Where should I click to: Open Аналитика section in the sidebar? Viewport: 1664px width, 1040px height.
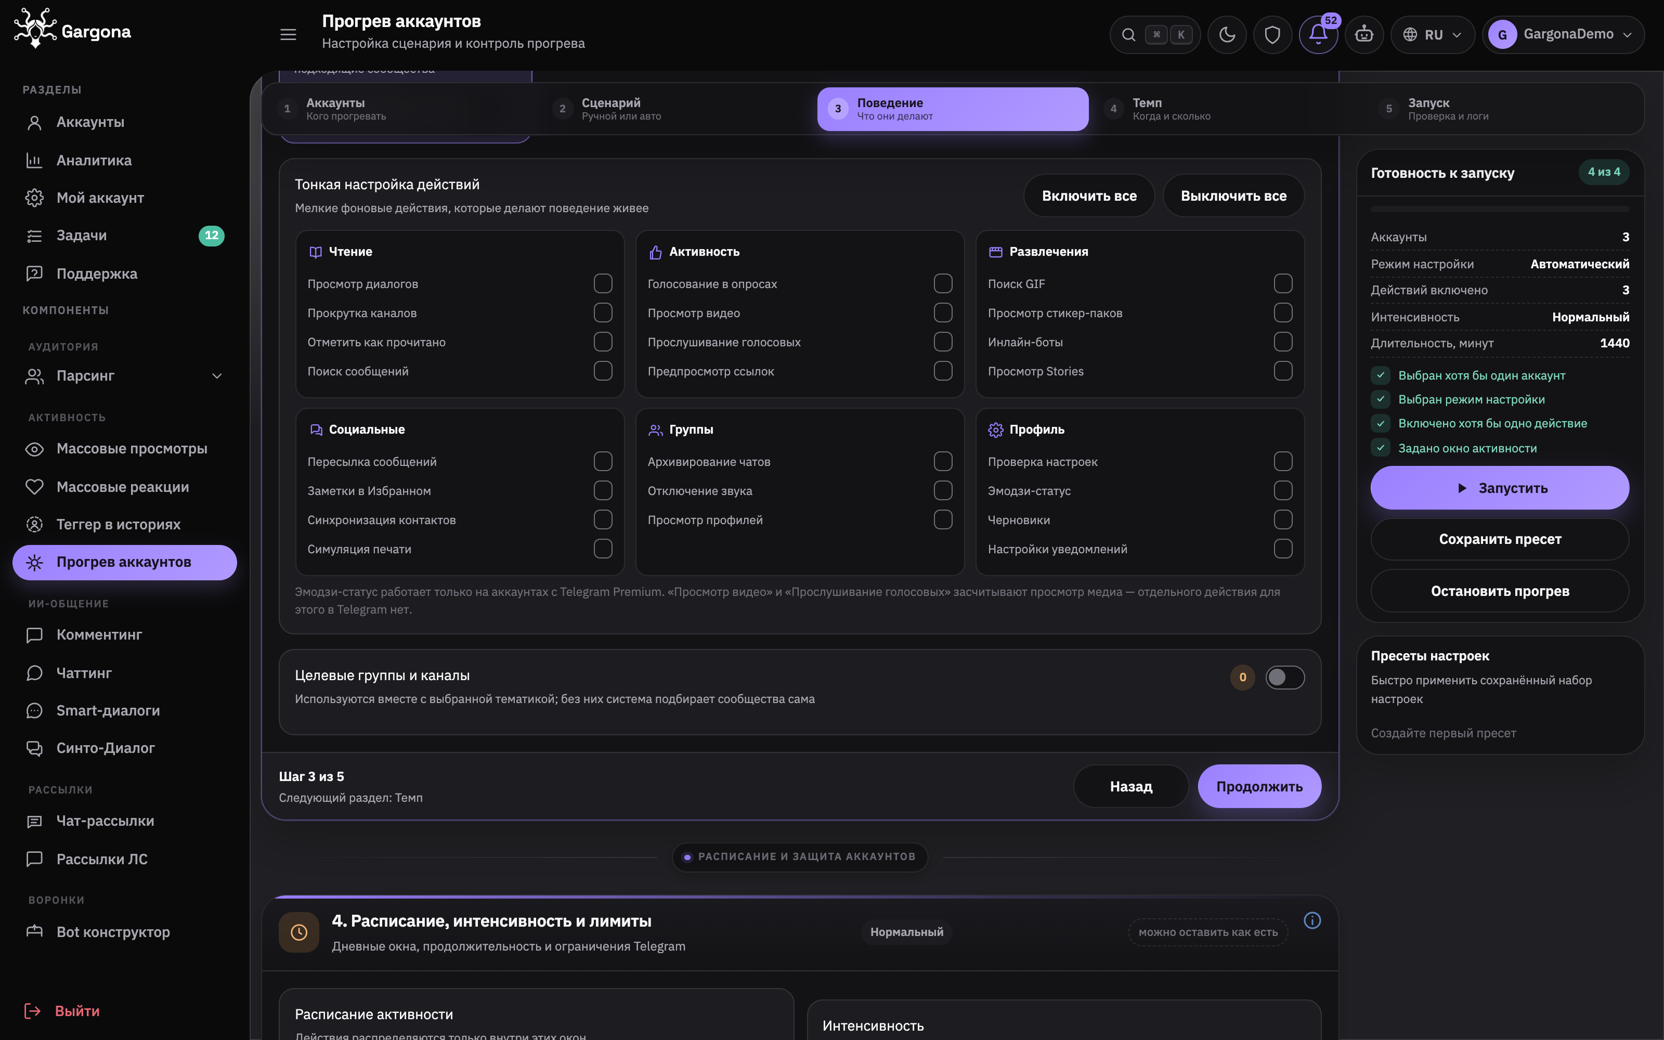pyautogui.click(x=124, y=160)
